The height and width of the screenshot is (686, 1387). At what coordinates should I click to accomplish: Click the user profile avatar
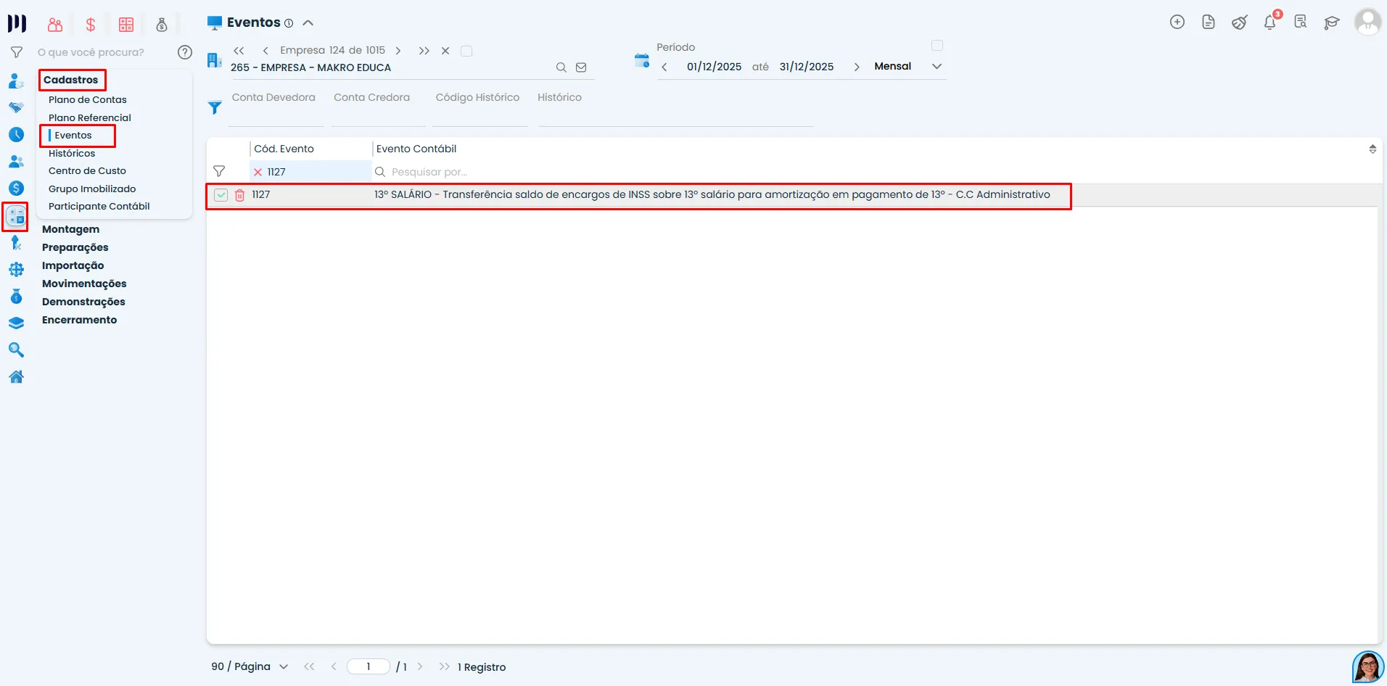click(1367, 22)
